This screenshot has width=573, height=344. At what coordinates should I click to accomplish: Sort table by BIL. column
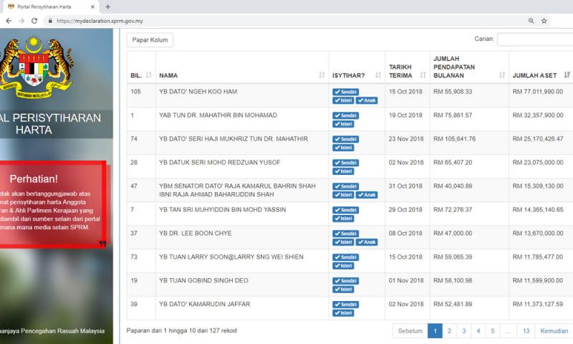click(140, 75)
